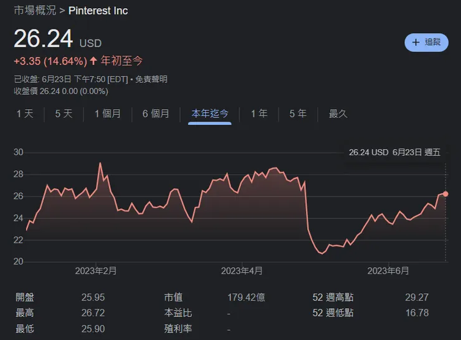The height and width of the screenshot is (340, 461).
Task: Click the 收盤價 26.24 0.00 (0.00%) line
Action: click(x=61, y=91)
